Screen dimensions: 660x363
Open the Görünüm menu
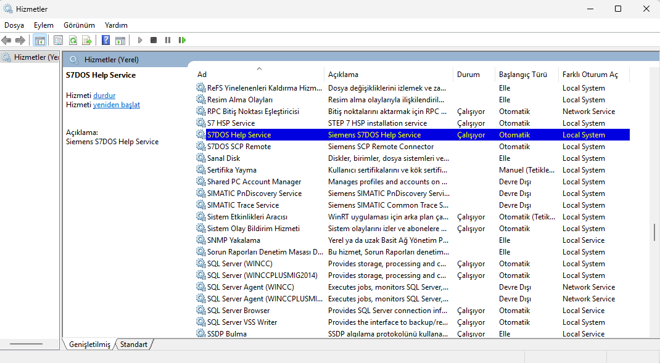coord(79,25)
